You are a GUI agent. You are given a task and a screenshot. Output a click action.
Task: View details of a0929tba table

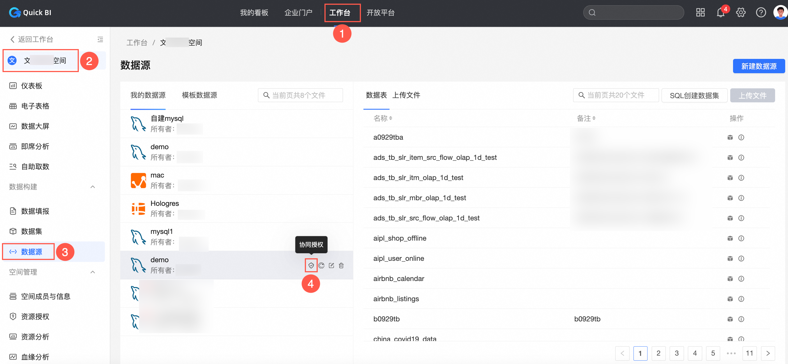741,137
